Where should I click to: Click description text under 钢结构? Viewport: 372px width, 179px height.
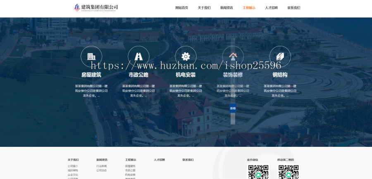[x=280, y=91]
